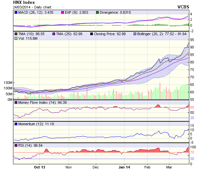Image resolution: width=202 pixels, height=174 pixels.
Task: Select the Oct 13 marker on time axis
Action: [x=39, y=167]
